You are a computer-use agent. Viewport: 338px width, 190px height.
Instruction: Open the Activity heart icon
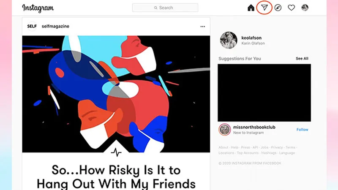(291, 8)
